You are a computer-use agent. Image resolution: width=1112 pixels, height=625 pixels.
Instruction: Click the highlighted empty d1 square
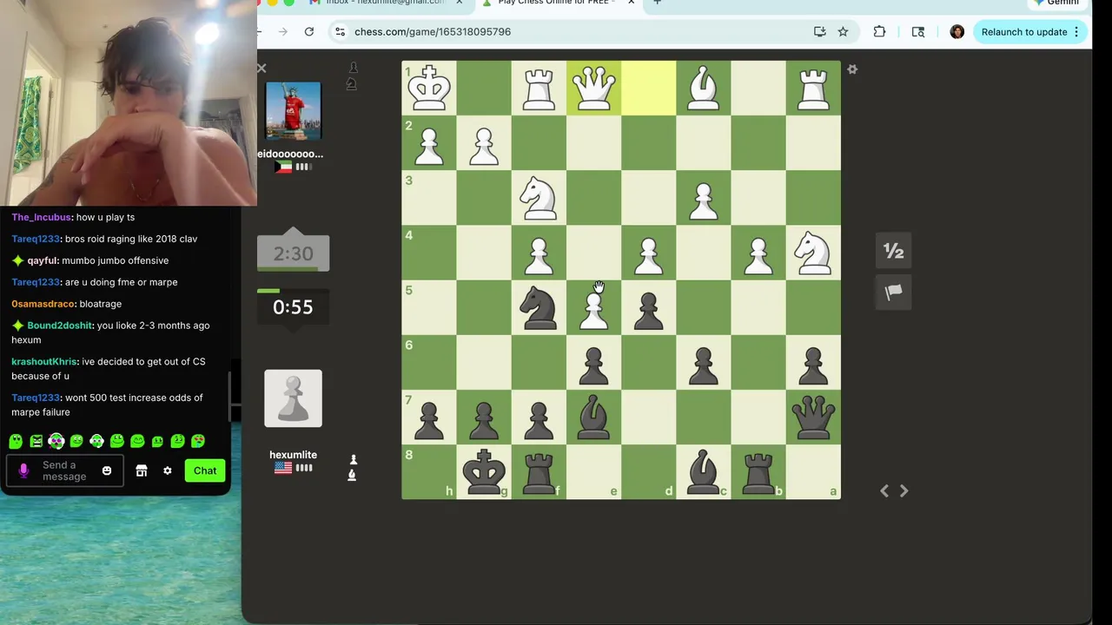click(648, 88)
